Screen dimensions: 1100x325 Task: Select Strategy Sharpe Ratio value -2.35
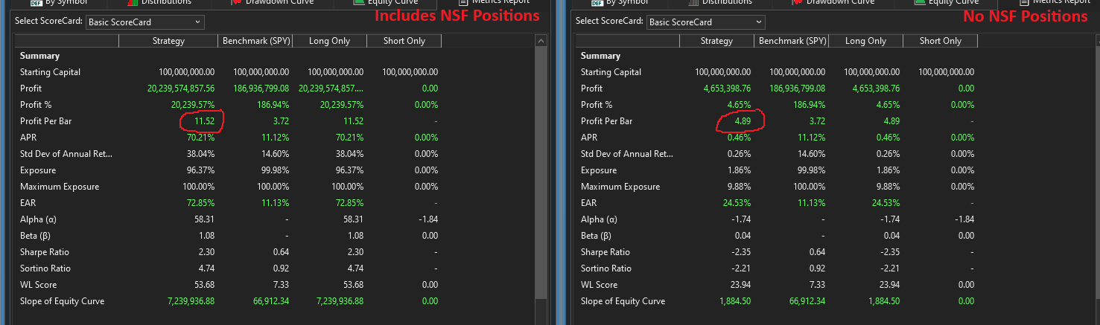click(x=740, y=252)
